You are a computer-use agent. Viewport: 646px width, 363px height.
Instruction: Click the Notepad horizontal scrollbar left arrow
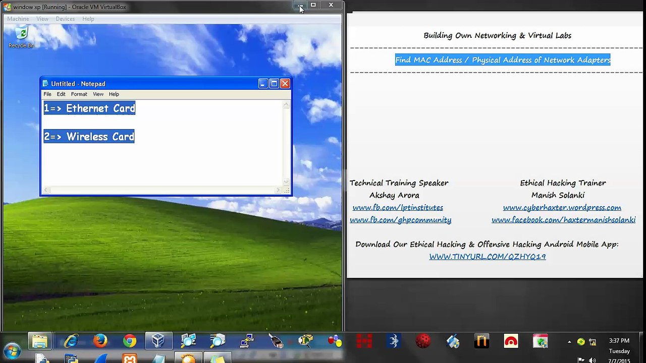pos(46,190)
